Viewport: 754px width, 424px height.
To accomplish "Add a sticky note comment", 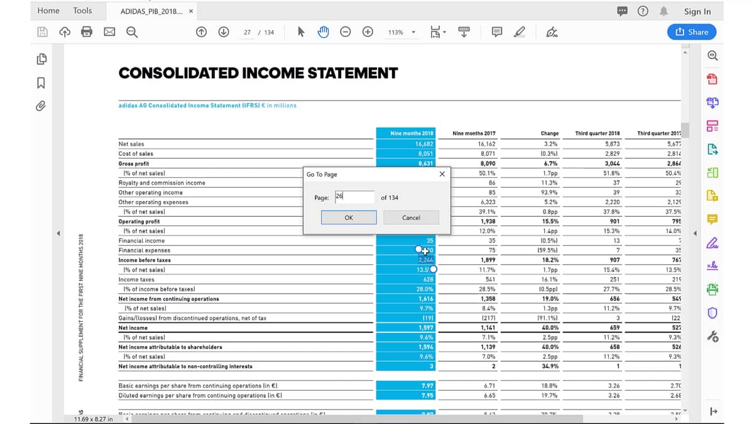I will point(496,32).
